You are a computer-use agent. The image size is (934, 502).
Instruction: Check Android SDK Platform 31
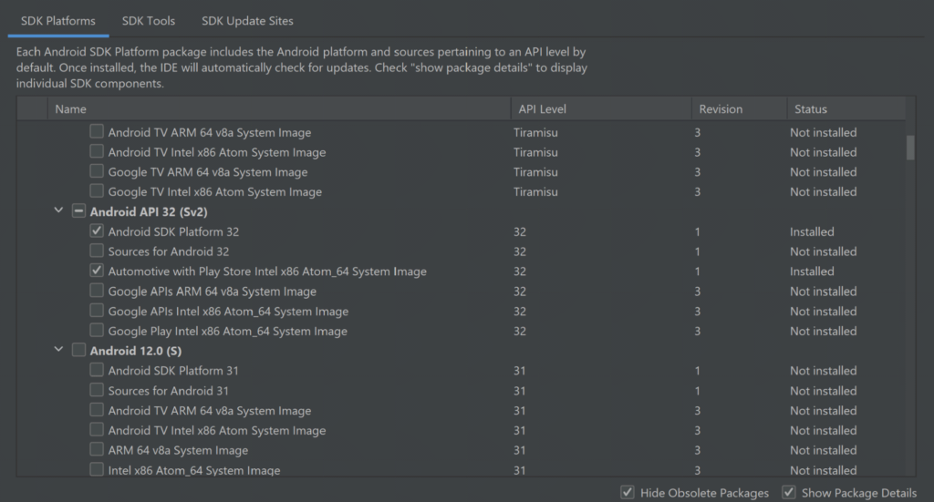(97, 370)
